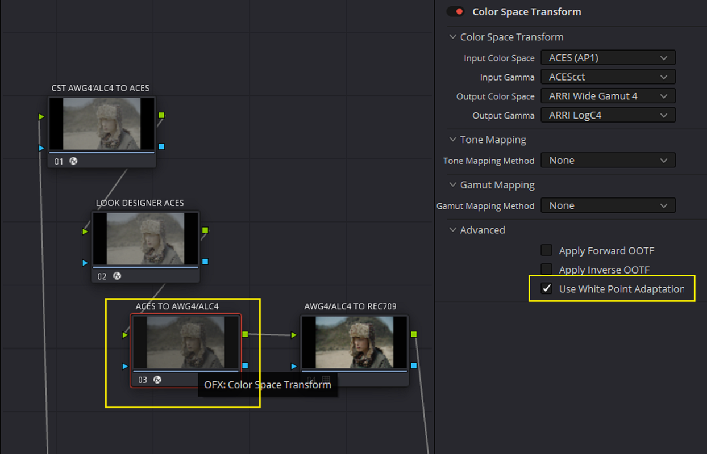Enable Apply Inverse OOTF checkbox
Image resolution: width=707 pixels, height=454 pixels.
546,269
